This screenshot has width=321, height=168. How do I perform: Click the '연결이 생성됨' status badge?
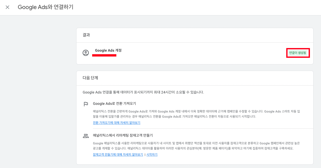pos(298,53)
